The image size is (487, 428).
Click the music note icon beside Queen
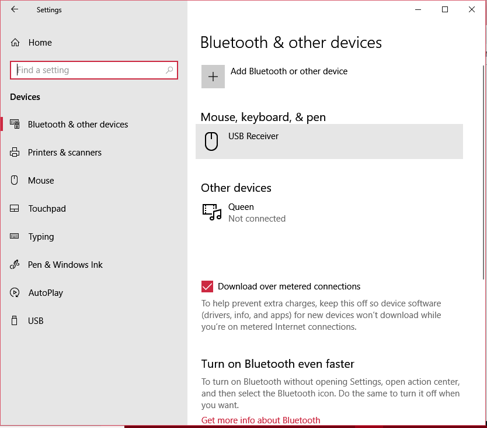pyautogui.click(x=211, y=212)
